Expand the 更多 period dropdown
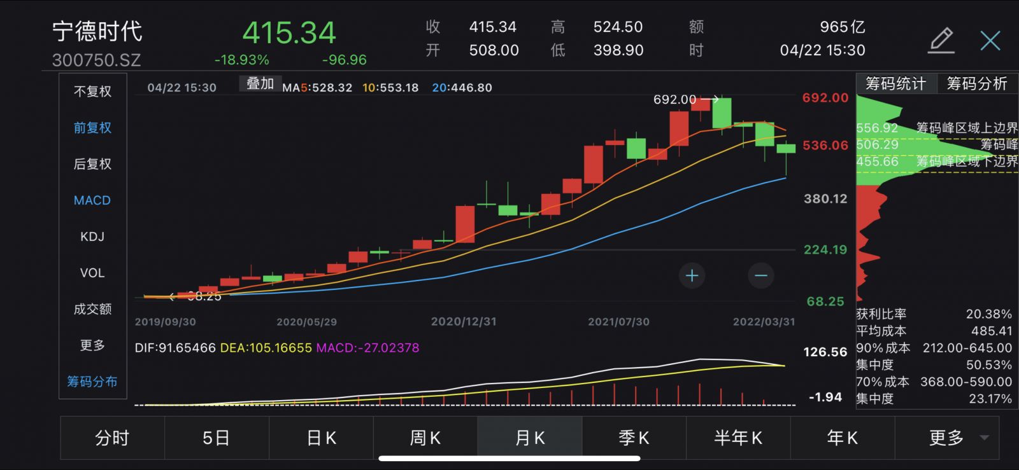 pyautogui.click(x=947, y=438)
